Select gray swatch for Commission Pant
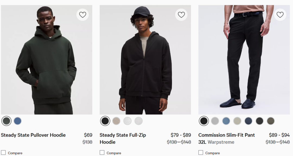 click(x=215, y=121)
